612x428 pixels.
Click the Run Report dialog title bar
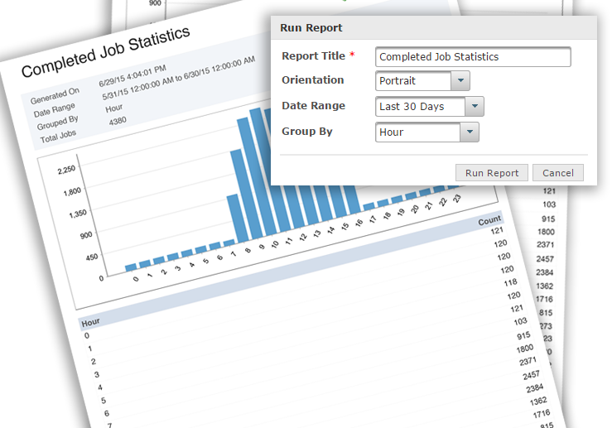(x=434, y=27)
